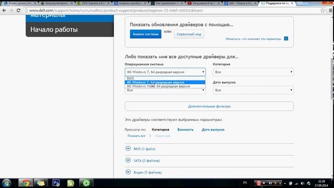Click the info icon beside parameter explanation

[286, 39]
